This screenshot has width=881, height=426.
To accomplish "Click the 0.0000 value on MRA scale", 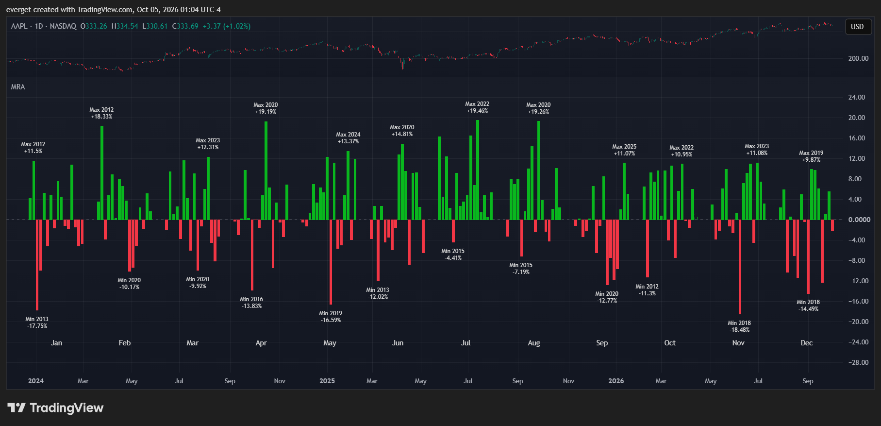I will pos(859,220).
